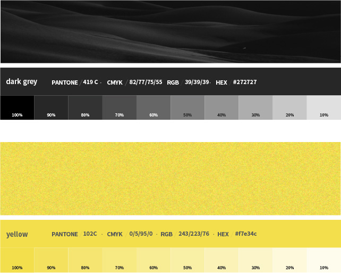Click the yellow textured image banner
Screen dimensions: 341x273
tap(170, 178)
